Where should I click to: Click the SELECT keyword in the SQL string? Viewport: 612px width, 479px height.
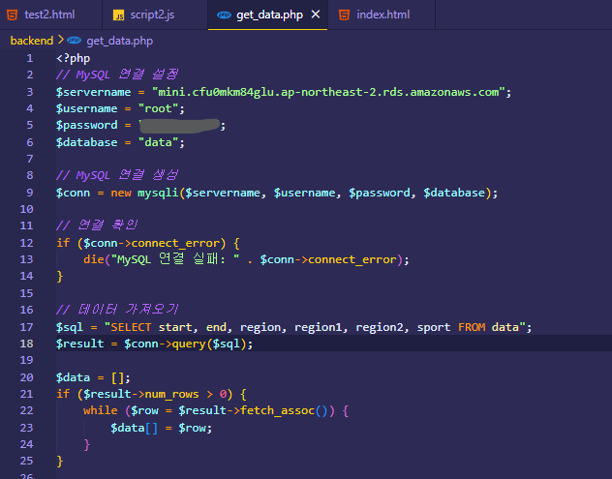[x=131, y=327]
